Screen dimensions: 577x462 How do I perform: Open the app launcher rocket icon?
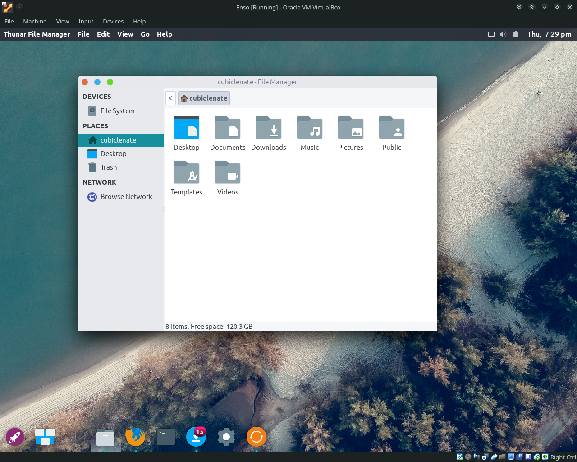pos(15,436)
